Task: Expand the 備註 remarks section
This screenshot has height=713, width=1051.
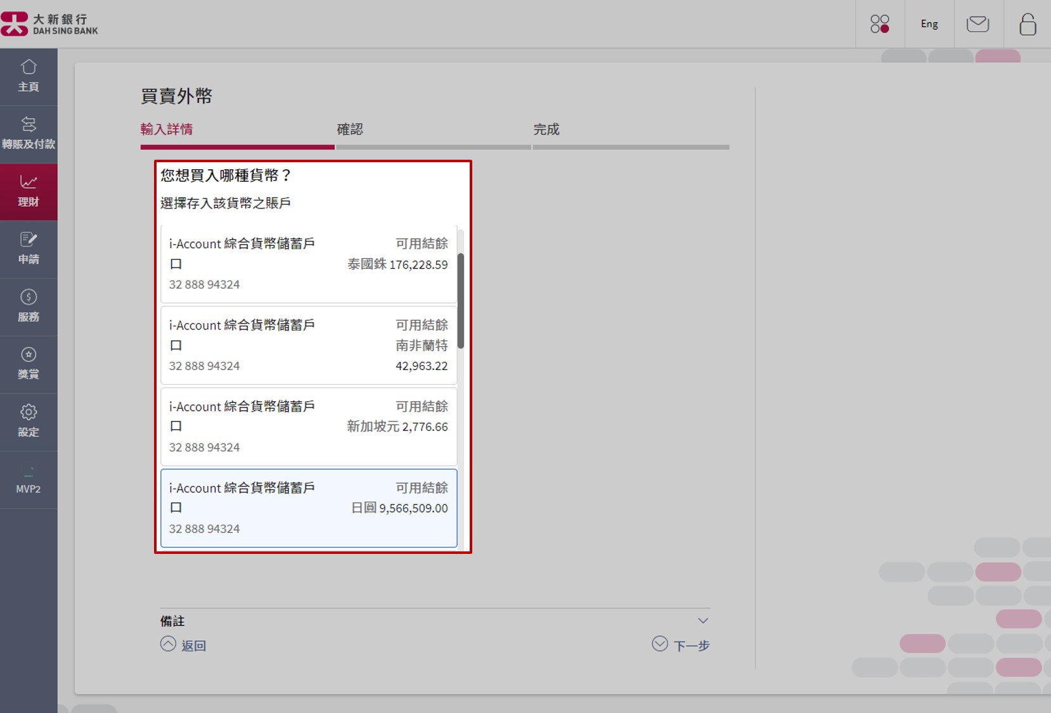Action: [702, 620]
